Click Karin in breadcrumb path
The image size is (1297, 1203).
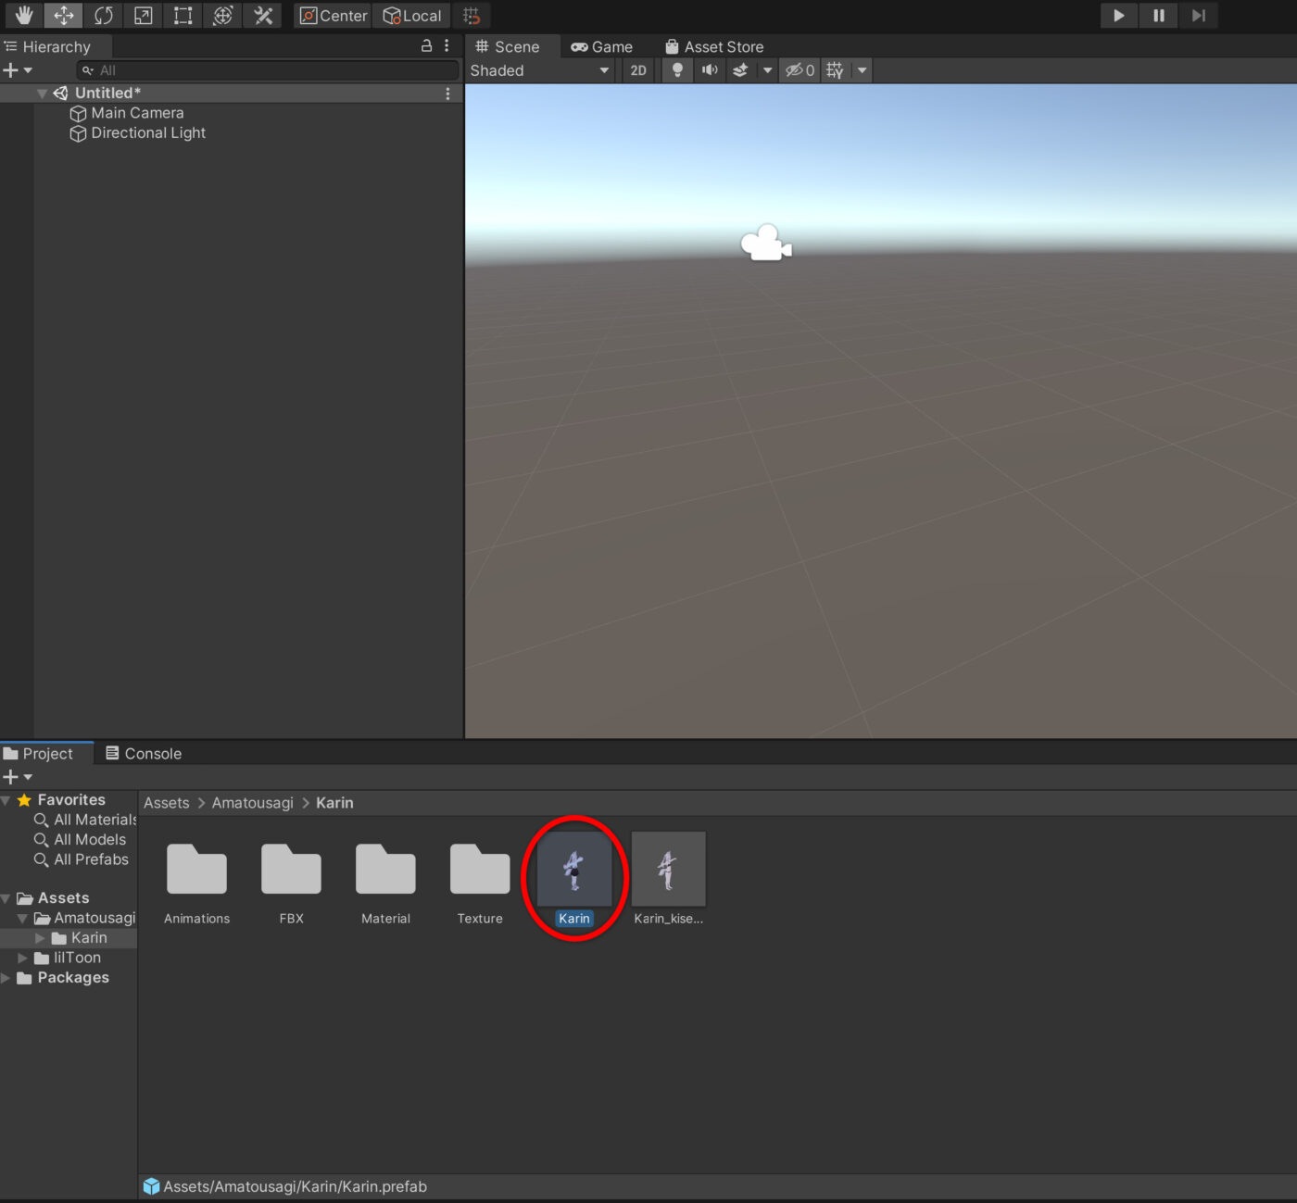point(334,803)
